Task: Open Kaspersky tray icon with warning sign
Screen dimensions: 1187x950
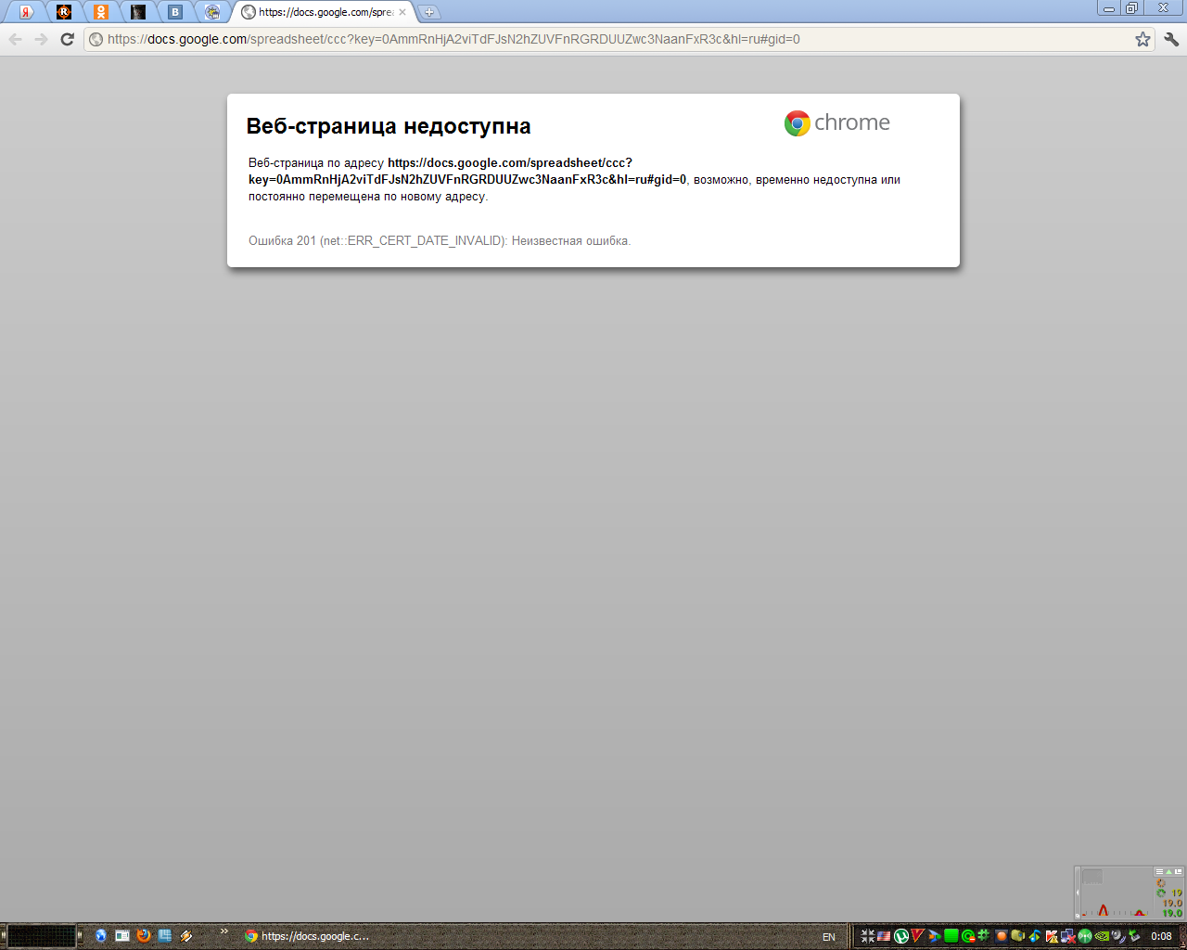Action: coord(1052,936)
